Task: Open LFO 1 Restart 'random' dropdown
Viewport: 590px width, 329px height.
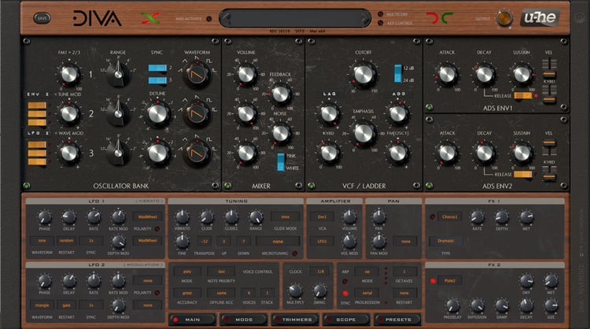Action: [66, 241]
